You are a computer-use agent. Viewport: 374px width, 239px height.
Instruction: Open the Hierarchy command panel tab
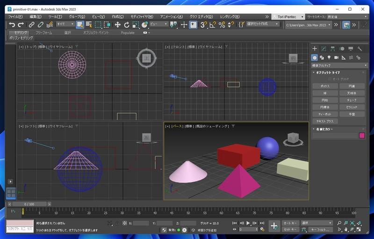pos(332,49)
